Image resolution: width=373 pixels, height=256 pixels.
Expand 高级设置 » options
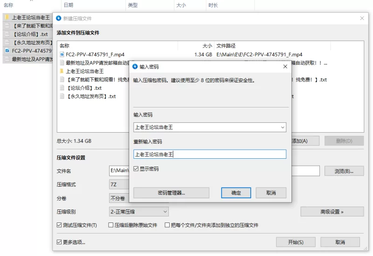(x=332, y=212)
